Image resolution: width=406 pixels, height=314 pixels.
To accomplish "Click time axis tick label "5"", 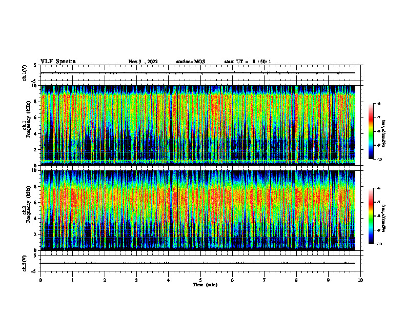I will [x=200, y=280].
